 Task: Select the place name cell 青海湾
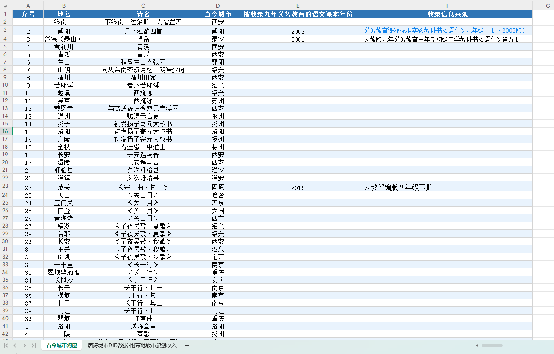pos(64,218)
